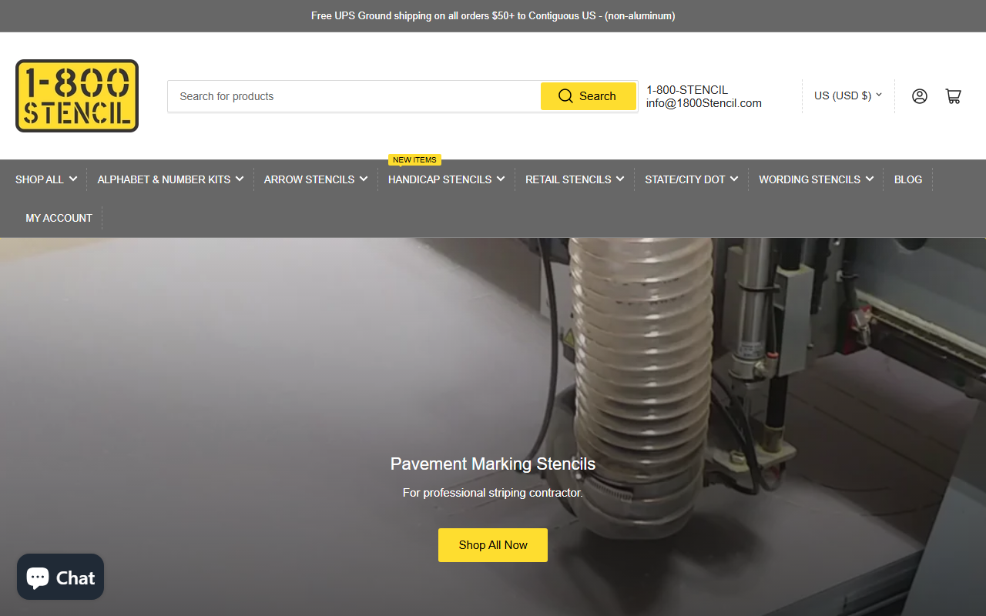
Task: Click the free UPS shipping announcement bar
Action: 493,15
